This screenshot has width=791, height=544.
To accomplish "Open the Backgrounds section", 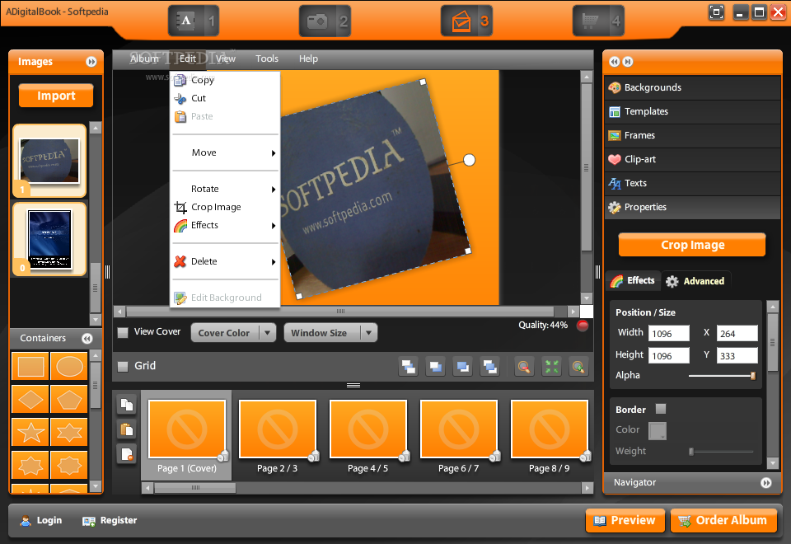I will (692, 88).
